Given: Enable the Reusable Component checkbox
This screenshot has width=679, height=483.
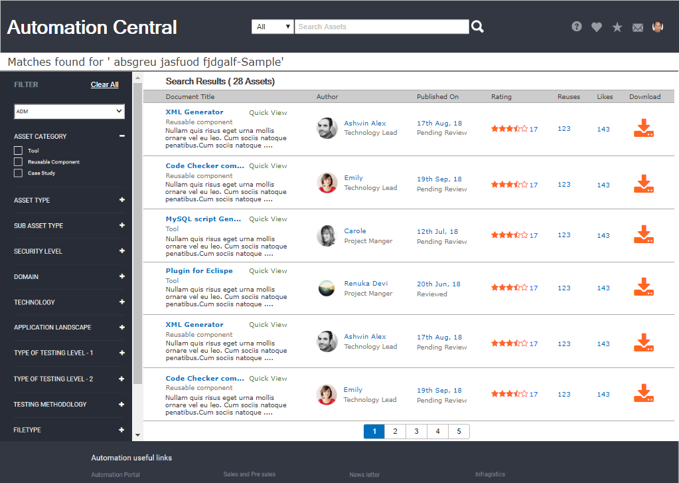Looking at the screenshot, I should [x=19, y=162].
